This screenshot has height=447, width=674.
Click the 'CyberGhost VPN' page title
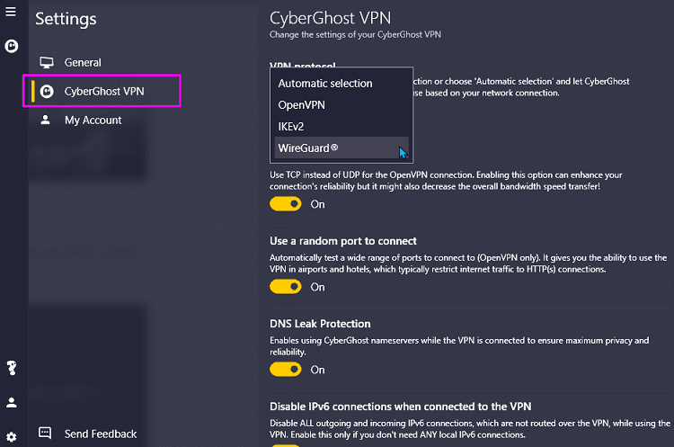coord(330,18)
